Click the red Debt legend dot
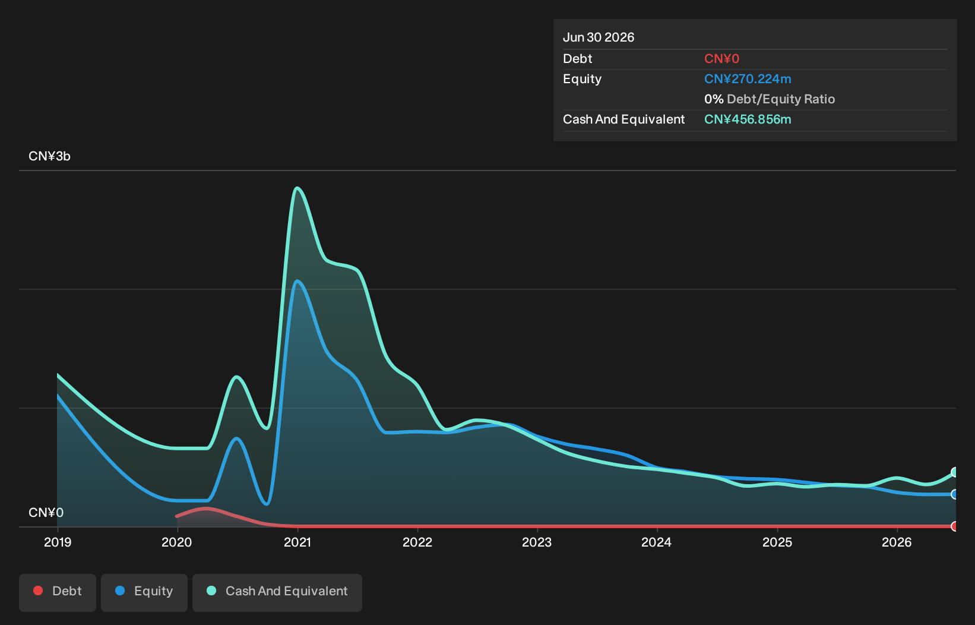Viewport: 975px width, 625px height. click(38, 591)
